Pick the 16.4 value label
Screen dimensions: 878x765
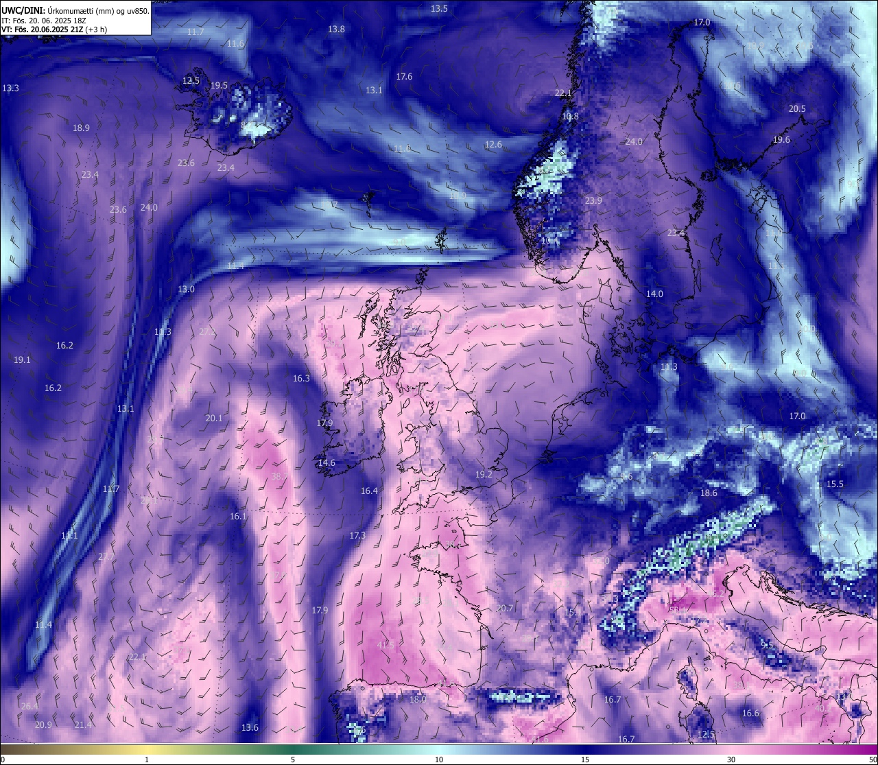pos(369,491)
